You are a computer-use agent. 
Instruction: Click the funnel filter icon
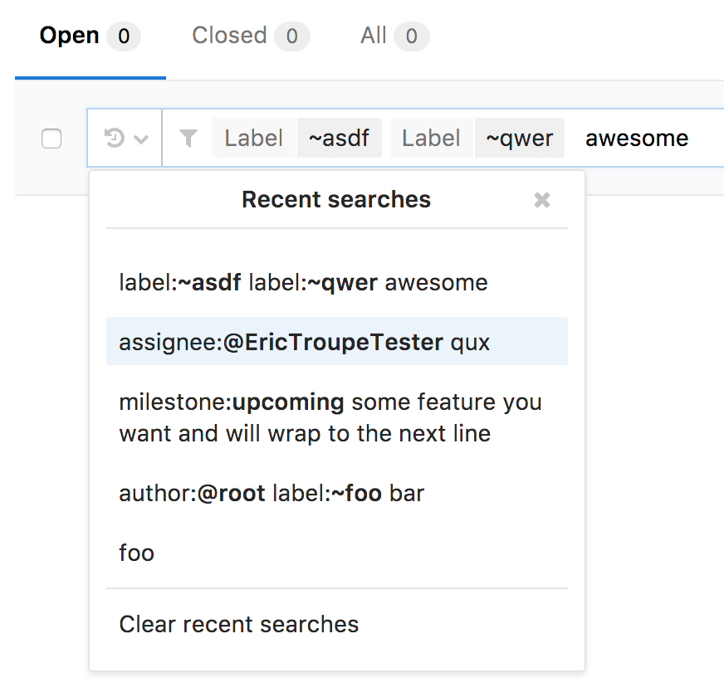188,139
